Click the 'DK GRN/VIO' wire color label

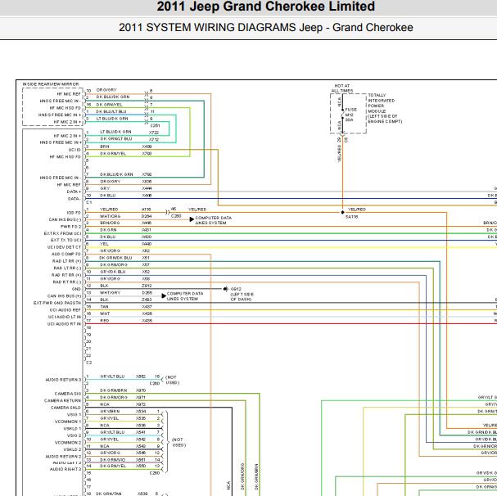[x=112, y=459]
